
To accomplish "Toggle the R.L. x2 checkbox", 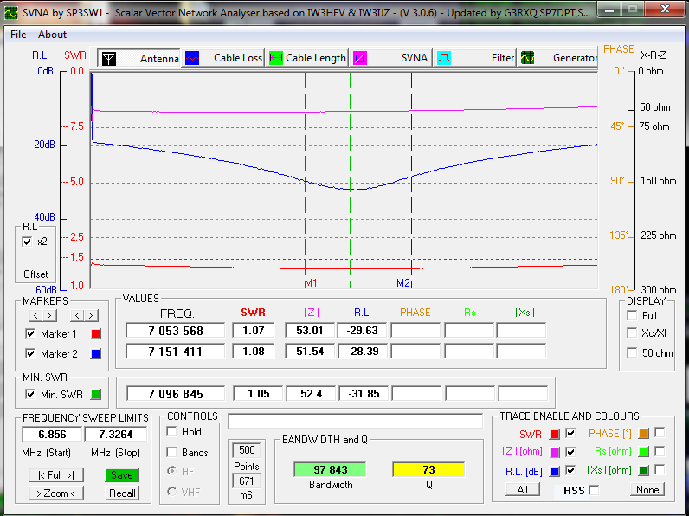I will tap(27, 242).
